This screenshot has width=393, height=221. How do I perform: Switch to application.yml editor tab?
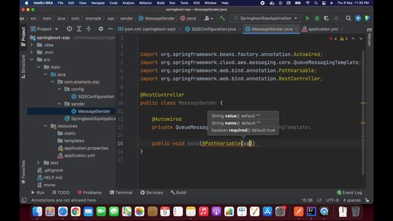tap(322, 29)
